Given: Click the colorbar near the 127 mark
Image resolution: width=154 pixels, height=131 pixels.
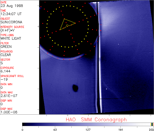Looking at the screenshot, I should [88, 124].
